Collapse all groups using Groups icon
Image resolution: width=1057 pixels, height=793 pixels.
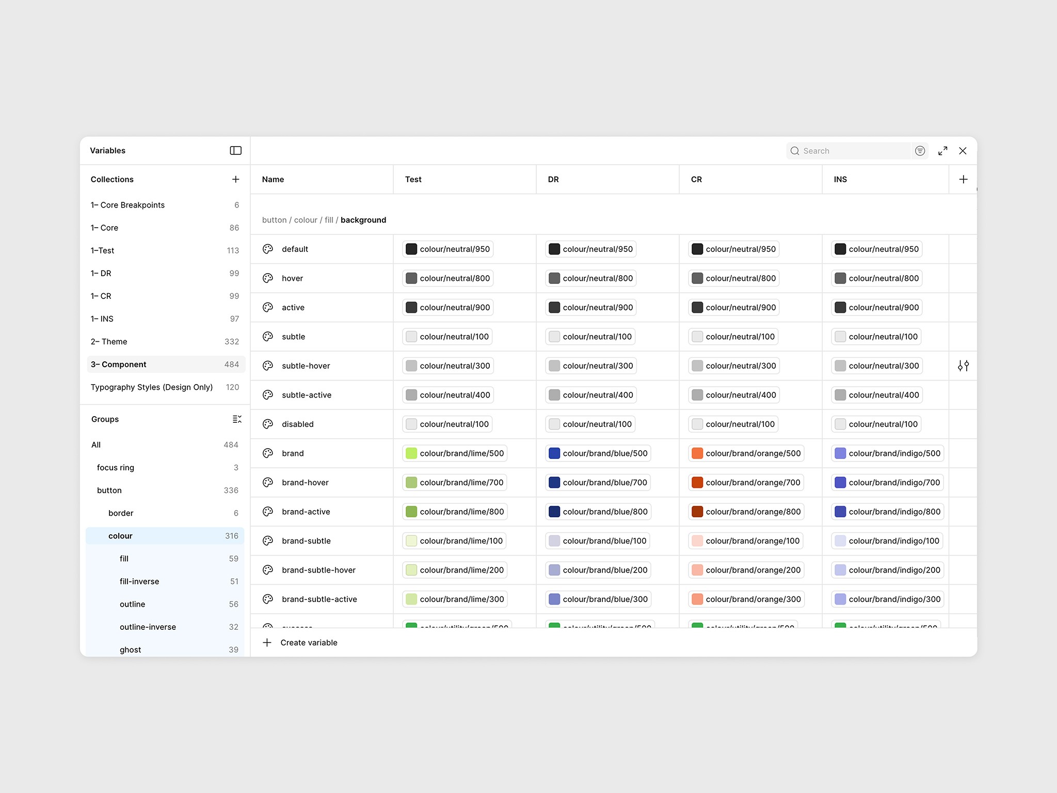point(237,419)
